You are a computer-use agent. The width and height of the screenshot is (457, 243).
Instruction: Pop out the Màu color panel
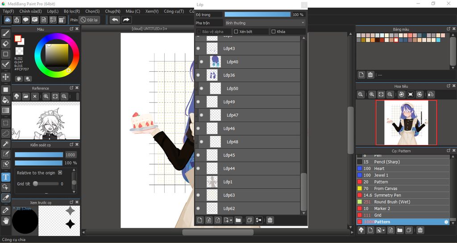pos(71,29)
